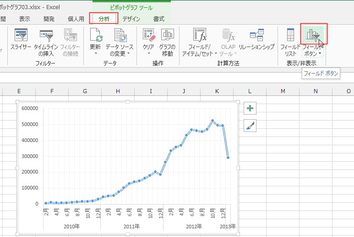Viewport: 354px width, 237px height.
Task: Insert a タイムライン (Timeline) filter
Action: pos(46,35)
